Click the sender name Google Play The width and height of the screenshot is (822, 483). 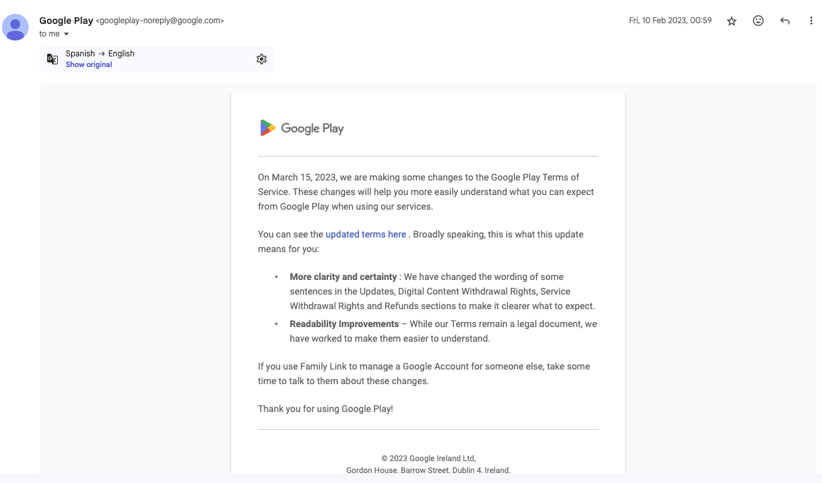click(x=66, y=21)
